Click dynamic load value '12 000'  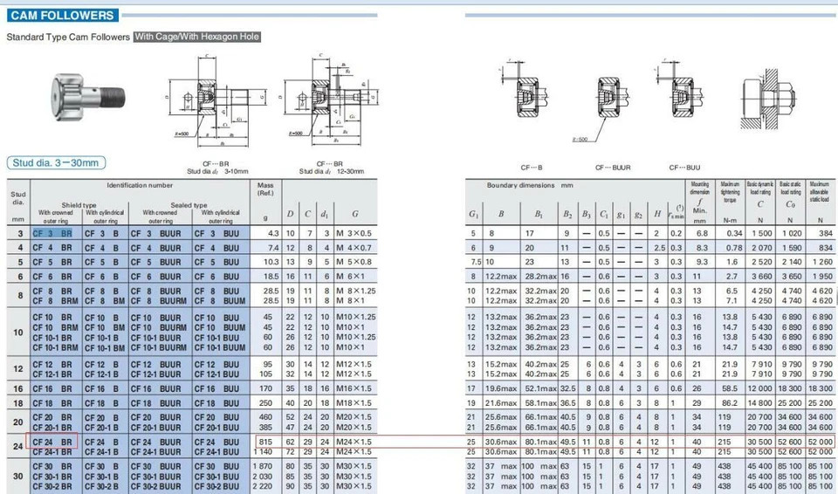coord(759,388)
